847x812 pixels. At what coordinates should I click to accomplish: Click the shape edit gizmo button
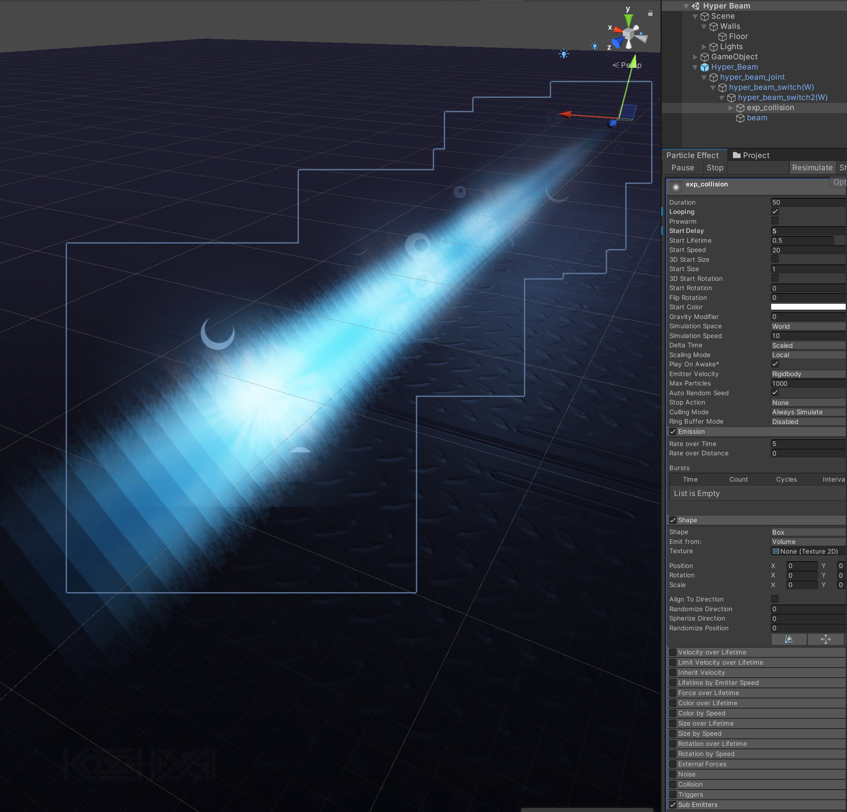click(x=788, y=639)
